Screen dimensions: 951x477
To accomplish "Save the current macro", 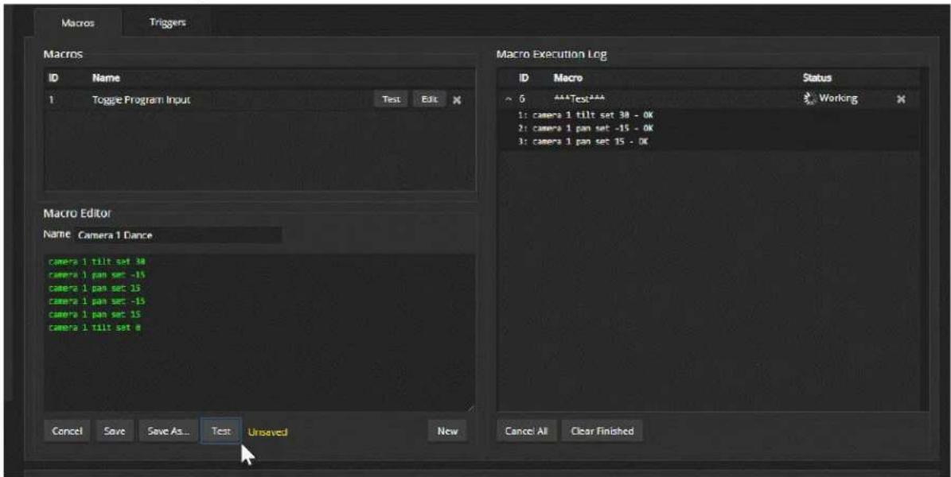I will pos(115,431).
